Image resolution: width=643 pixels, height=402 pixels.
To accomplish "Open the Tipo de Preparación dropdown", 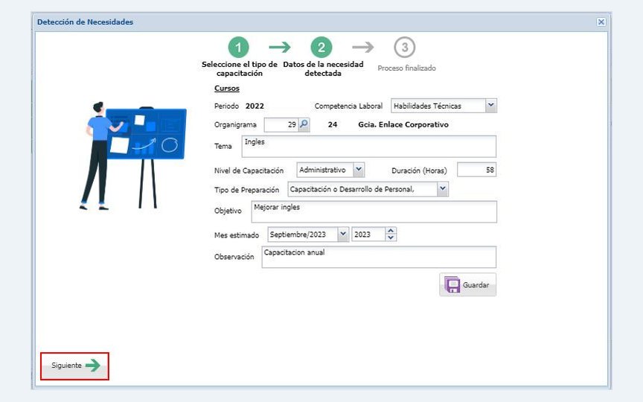I will click(443, 188).
